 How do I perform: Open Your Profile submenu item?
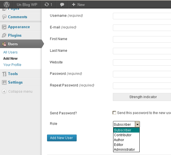tap(12, 65)
